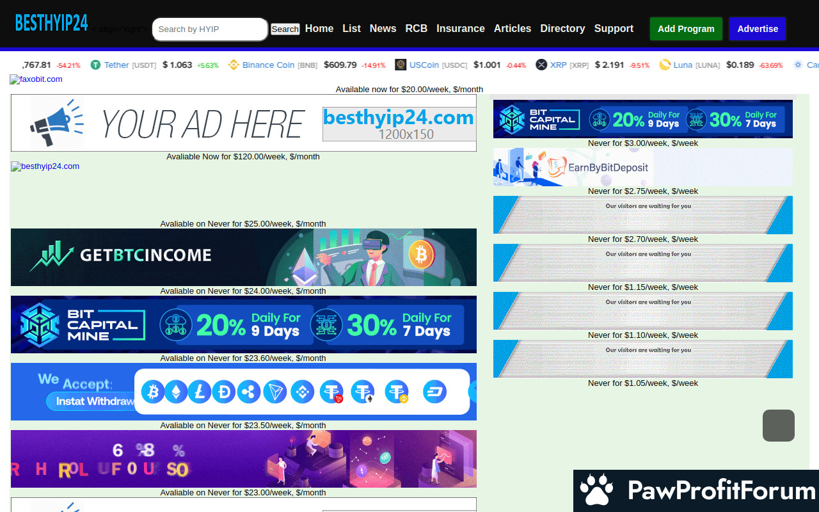
Task: Click the sidebar banner priced $2.70/week
Action: pyautogui.click(x=643, y=215)
